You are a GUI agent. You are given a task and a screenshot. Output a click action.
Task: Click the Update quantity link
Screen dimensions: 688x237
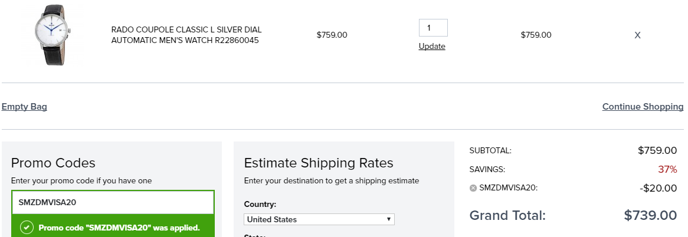point(432,47)
